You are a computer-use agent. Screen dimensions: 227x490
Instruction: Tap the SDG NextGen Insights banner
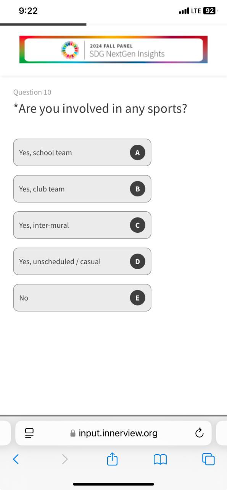pyautogui.click(x=113, y=49)
